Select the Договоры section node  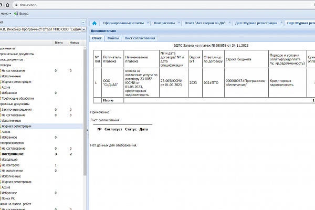coord(5,65)
